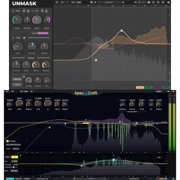Adjust the Master Release knob
The height and width of the screenshot is (180, 180).
(x=46, y=65)
